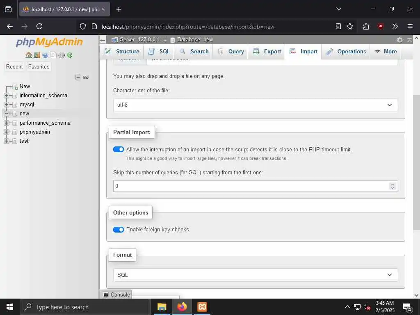This screenshot has width=420, height=315.
Task: Open the Format SQL dropdown
Action: [256, 275]
